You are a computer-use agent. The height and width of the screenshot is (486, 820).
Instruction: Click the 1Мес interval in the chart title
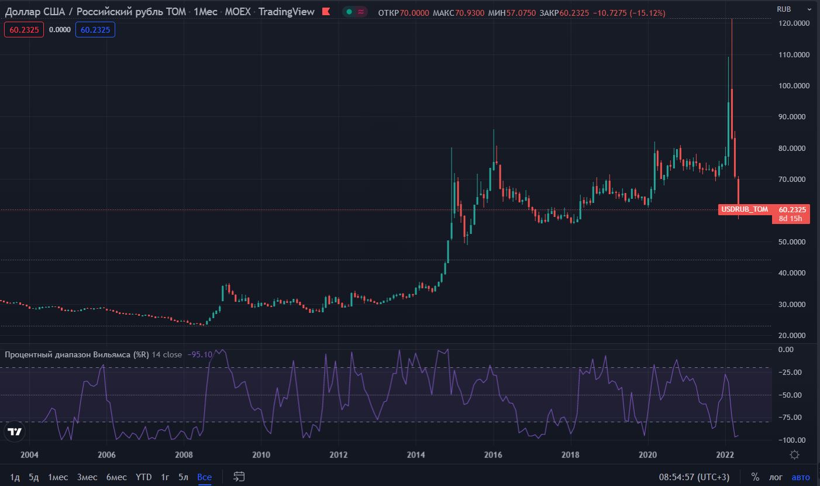(x=205, y=12)
